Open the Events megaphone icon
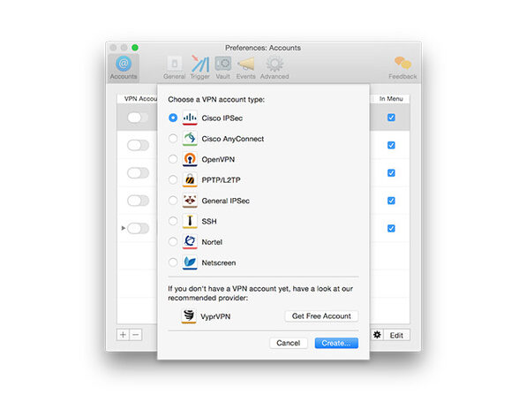The width and height of the screenshot is (526, 395). coord(245,67)
